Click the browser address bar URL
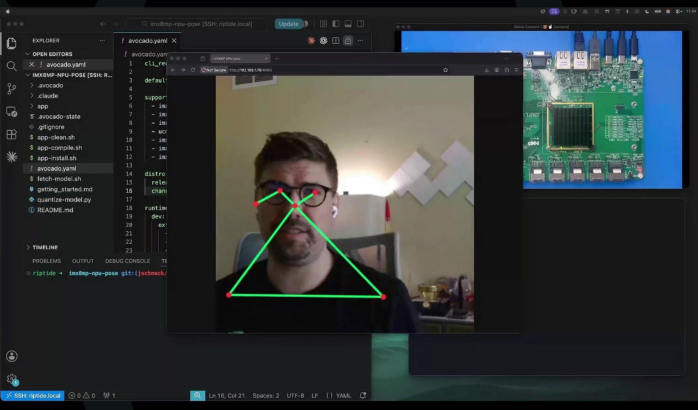 click(250, 70)
